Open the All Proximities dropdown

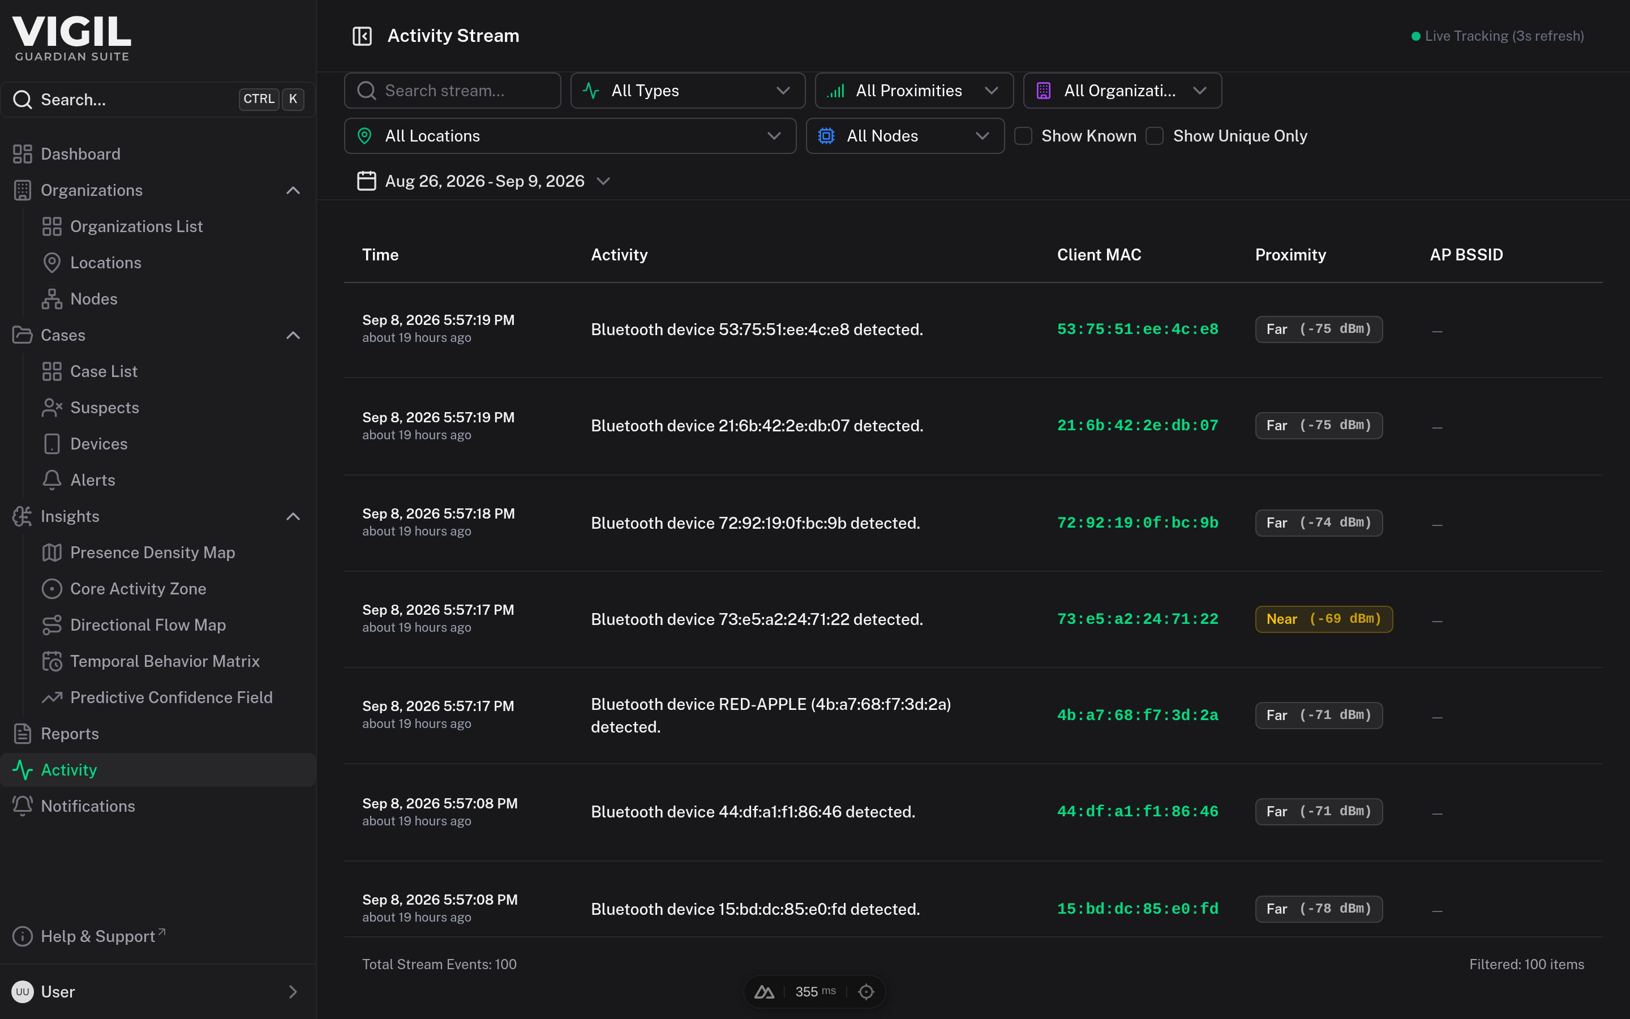914,91
